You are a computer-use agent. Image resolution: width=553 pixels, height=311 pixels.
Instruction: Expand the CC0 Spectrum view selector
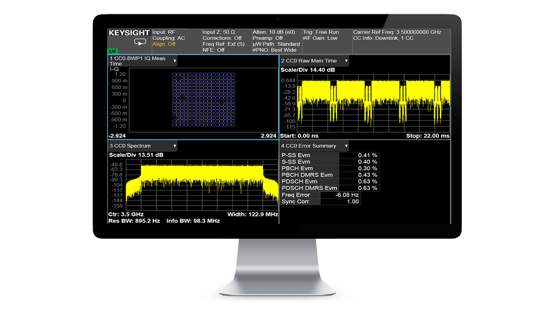point(175,146)
